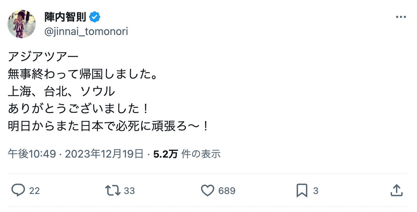
Task: Bookmark this post
Action: click(303, 190)
